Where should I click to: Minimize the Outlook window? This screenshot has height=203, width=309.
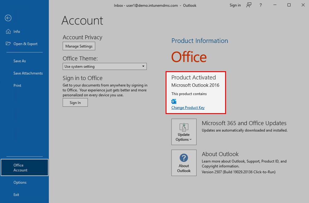(275, 5)
